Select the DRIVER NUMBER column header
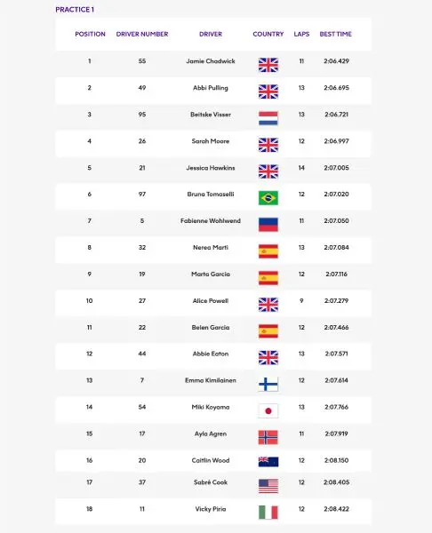The width and height of the screenshot is (432, 533). tap(142, 34)
